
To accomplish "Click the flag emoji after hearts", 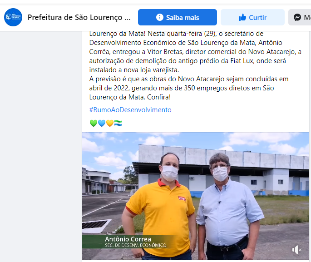I will pos(118,123).
